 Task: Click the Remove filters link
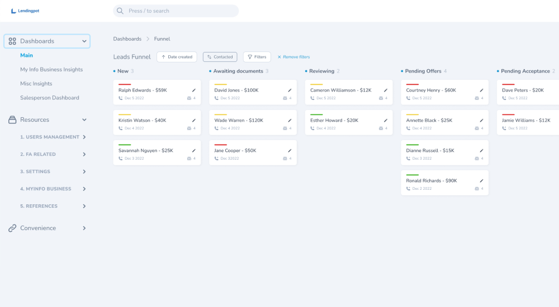coord(293,57)
